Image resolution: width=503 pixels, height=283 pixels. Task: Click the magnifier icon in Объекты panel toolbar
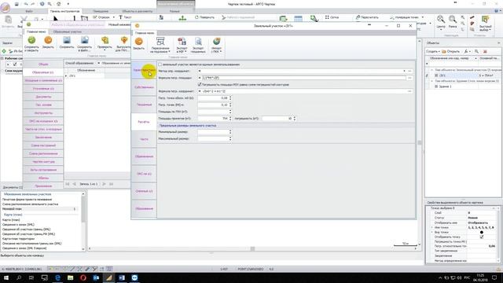pos(477,51)
